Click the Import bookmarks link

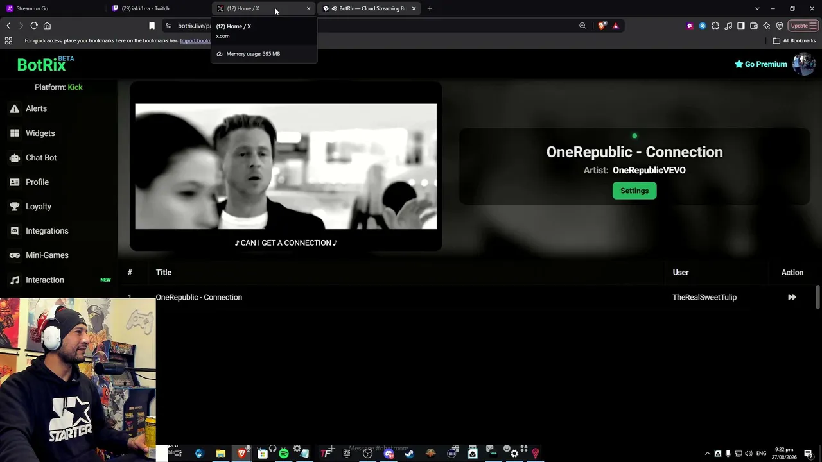[x=195, y=40]
